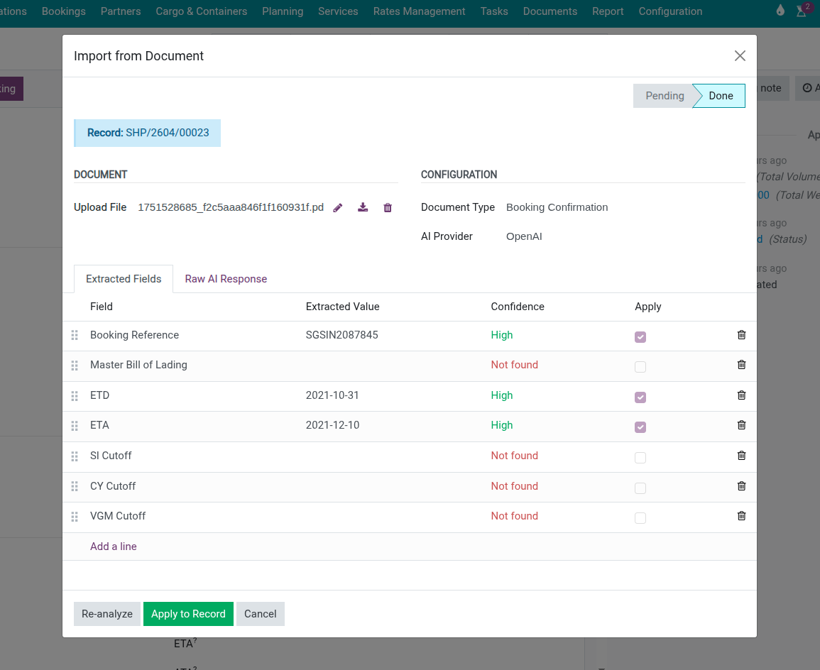Click drag handle of the ETD row

pyautogui.click(x=75, y=395)
